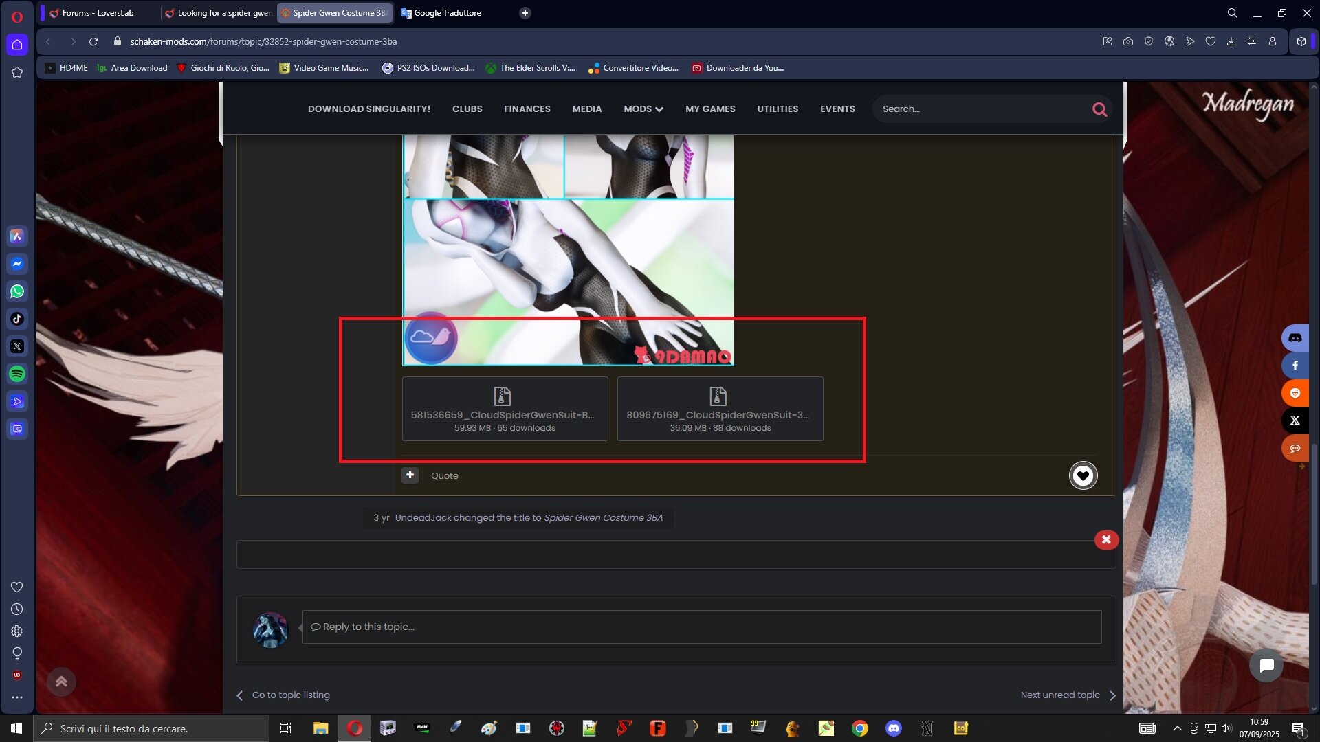Image resolution: width=1320 pixels, height=742 pixels.
Task: Open DOWNLOAD SINGULARITY! menu item
Action: click(369, 109)
